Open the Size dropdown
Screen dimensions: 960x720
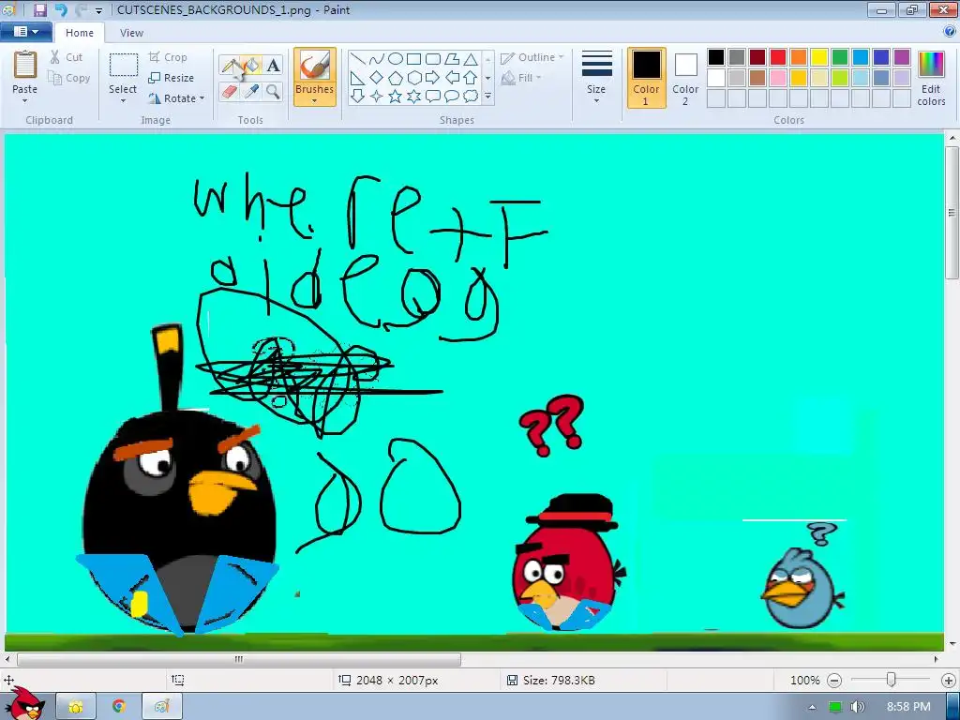coord(596,77)
